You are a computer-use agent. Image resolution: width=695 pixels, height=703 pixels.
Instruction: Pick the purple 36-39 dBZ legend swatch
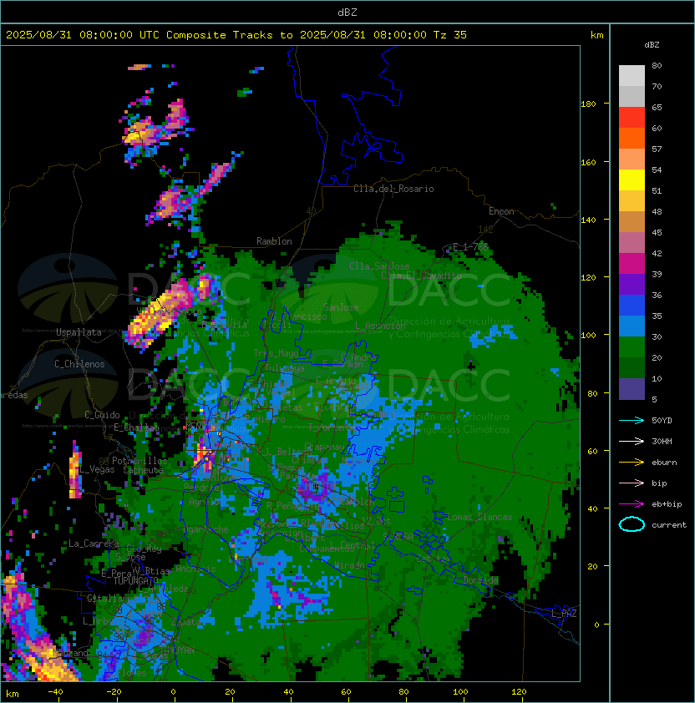(632, 284)
